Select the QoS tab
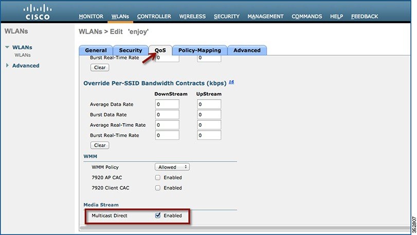The width and height of the screenshot is (417, 235). [160, 50]
